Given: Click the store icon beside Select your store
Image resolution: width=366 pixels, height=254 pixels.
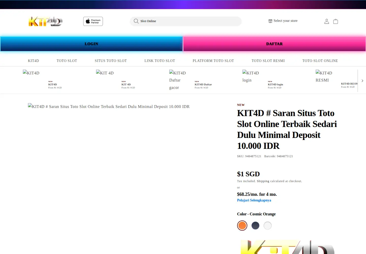Looking at the screenshot, I should (x=270, y=21).
